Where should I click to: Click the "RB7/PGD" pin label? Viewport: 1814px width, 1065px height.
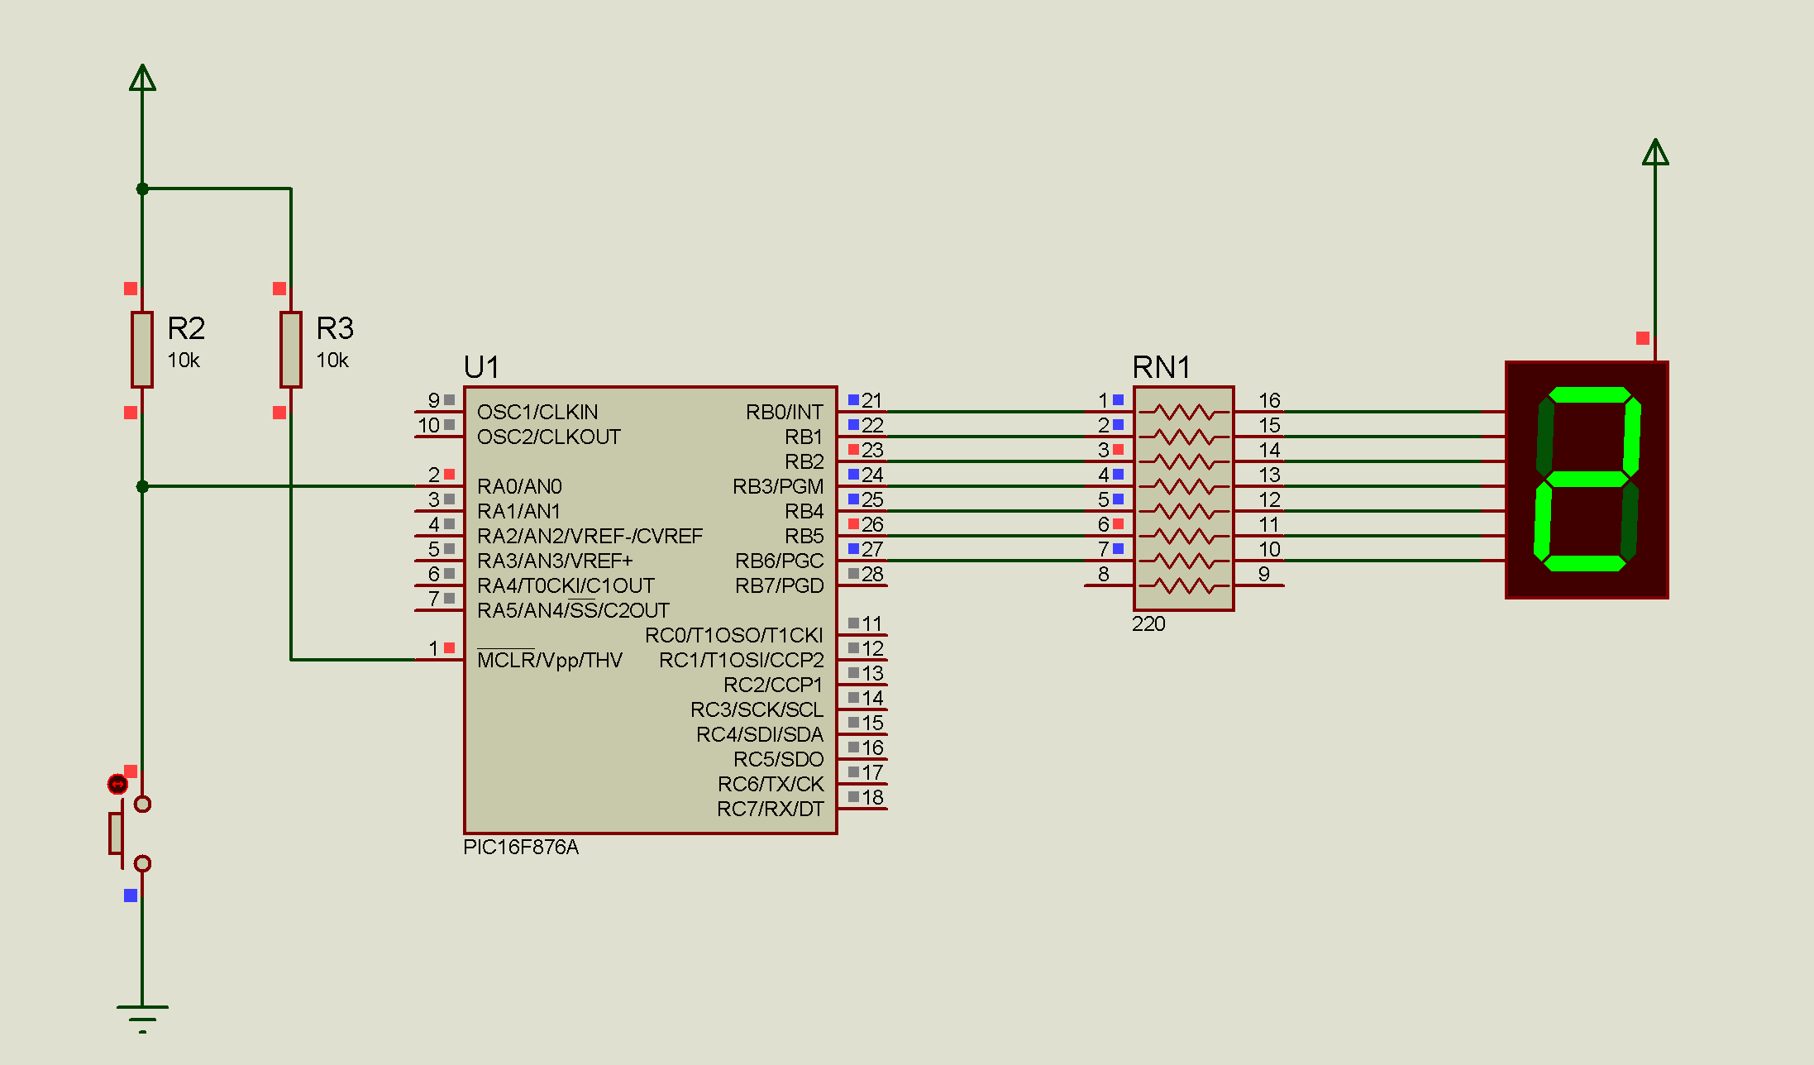(x=780, y=585)
